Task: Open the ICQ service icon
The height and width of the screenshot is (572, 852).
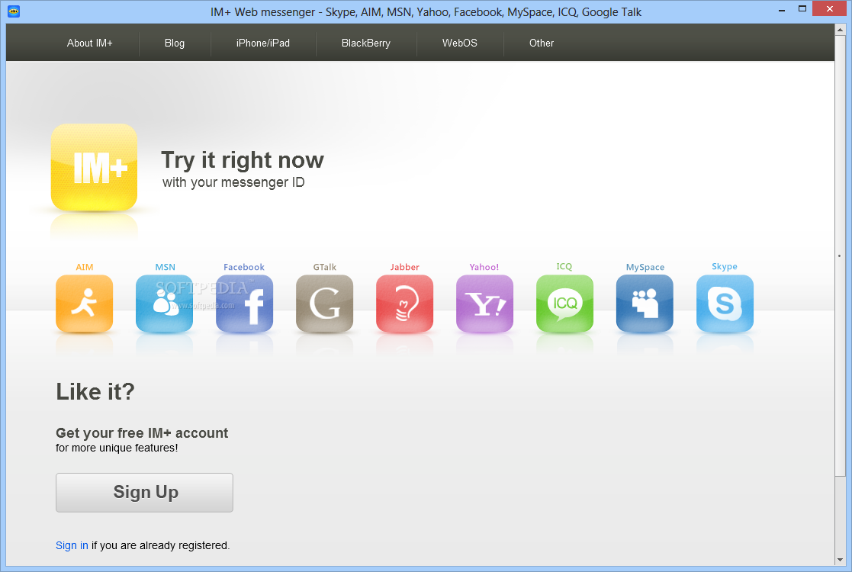Action: click(564, 303)
